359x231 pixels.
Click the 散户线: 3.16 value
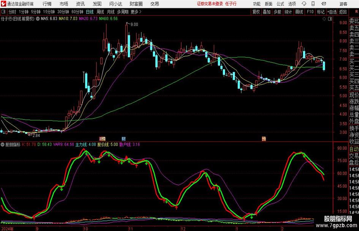click(130, 145)
